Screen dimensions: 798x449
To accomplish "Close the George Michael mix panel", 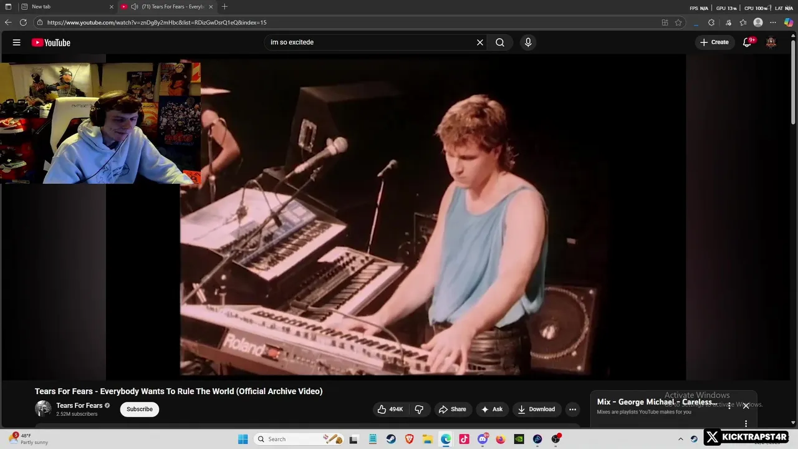I will point(746,405).
